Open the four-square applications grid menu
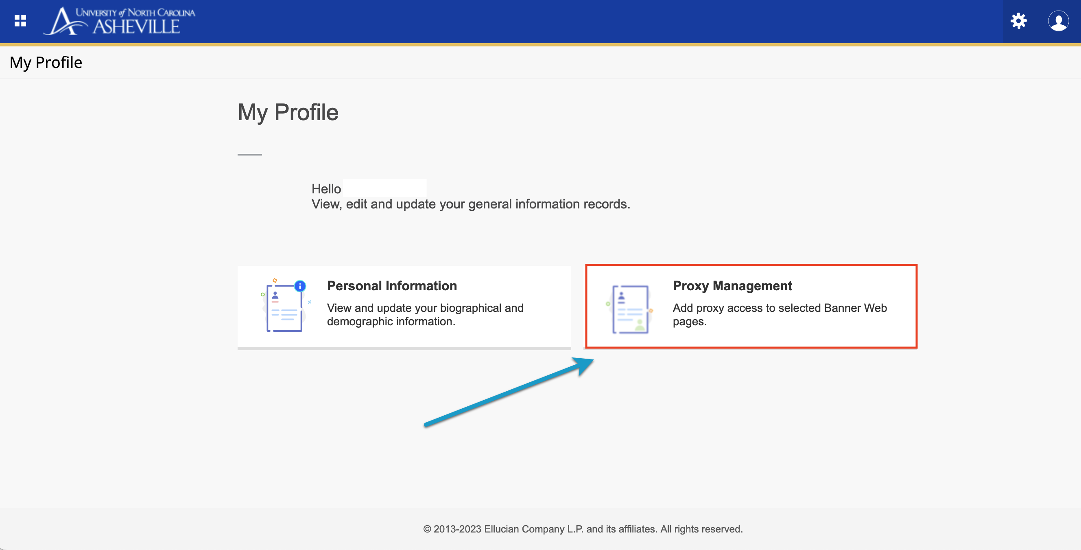The image size is (1081, 550). click(20, 21)
